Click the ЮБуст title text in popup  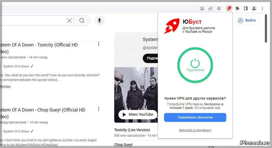coord(192,22)
